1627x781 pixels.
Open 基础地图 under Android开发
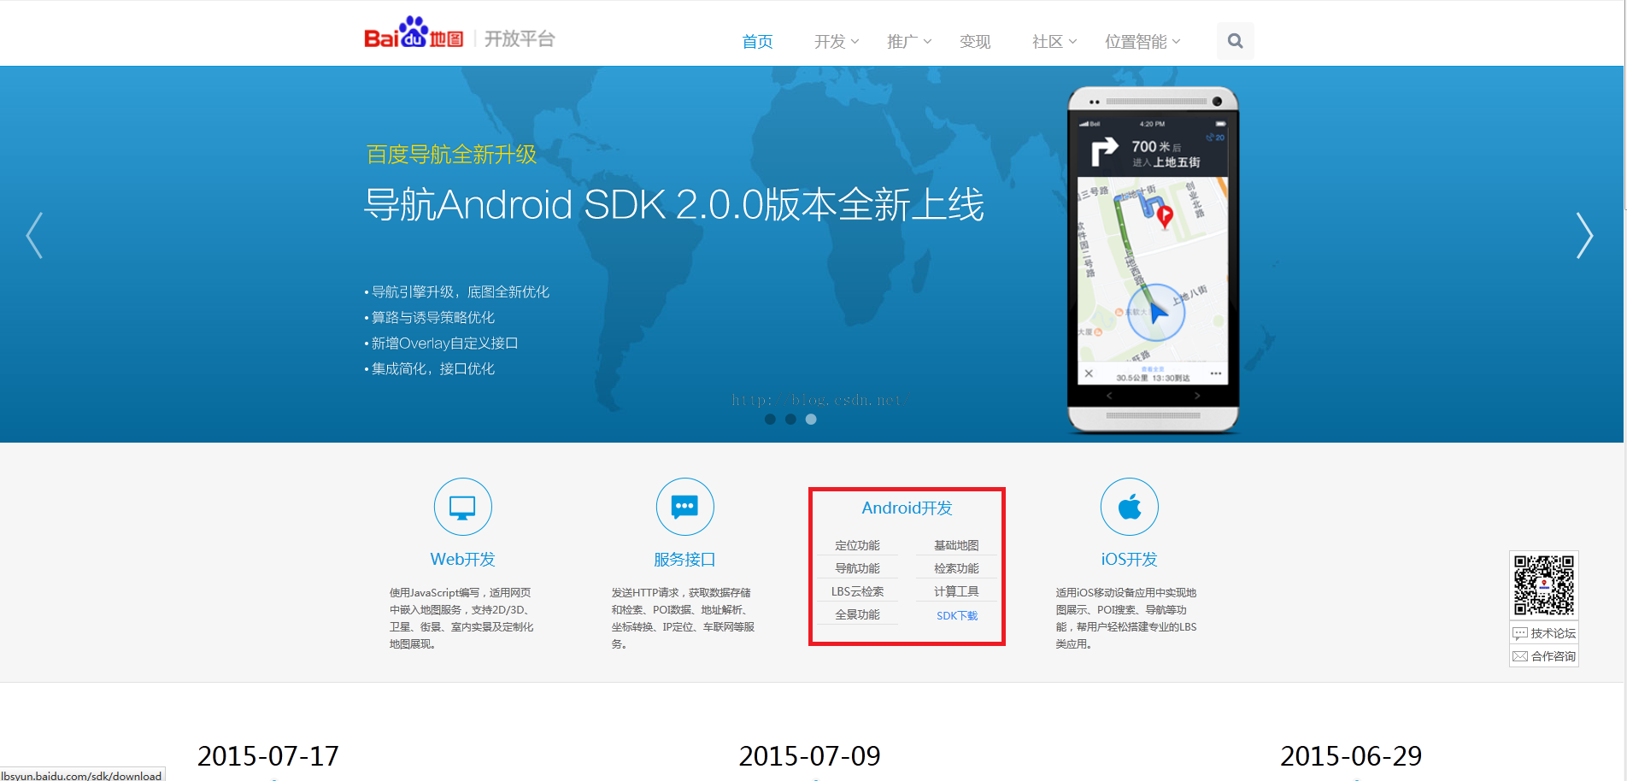tap(956, 545)
